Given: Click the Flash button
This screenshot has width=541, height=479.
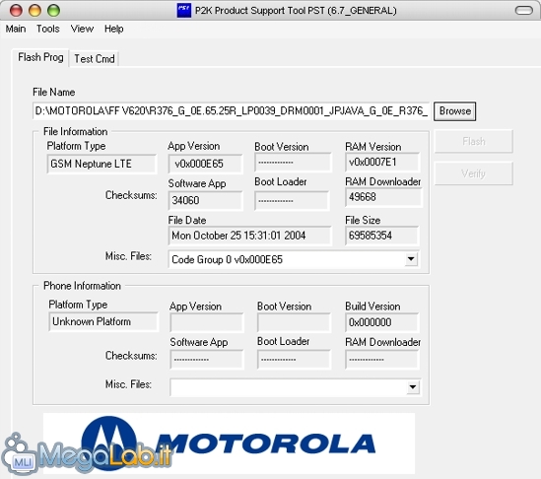Looking at the screenshot, I should click(473, 141).
